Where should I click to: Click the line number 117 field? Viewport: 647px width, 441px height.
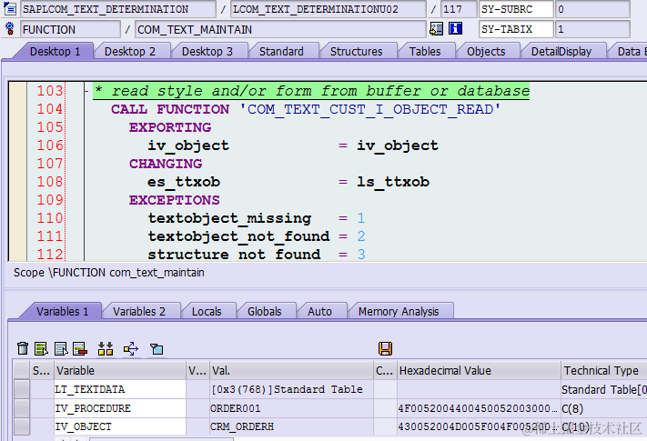pyautogui.click(x=458, y=9)
